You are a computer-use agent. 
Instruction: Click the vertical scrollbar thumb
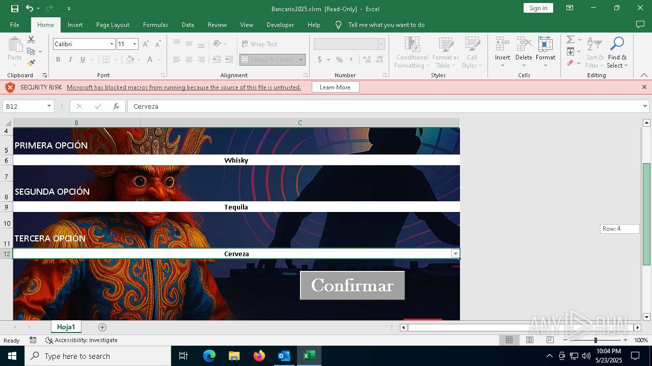click(646, 214)
